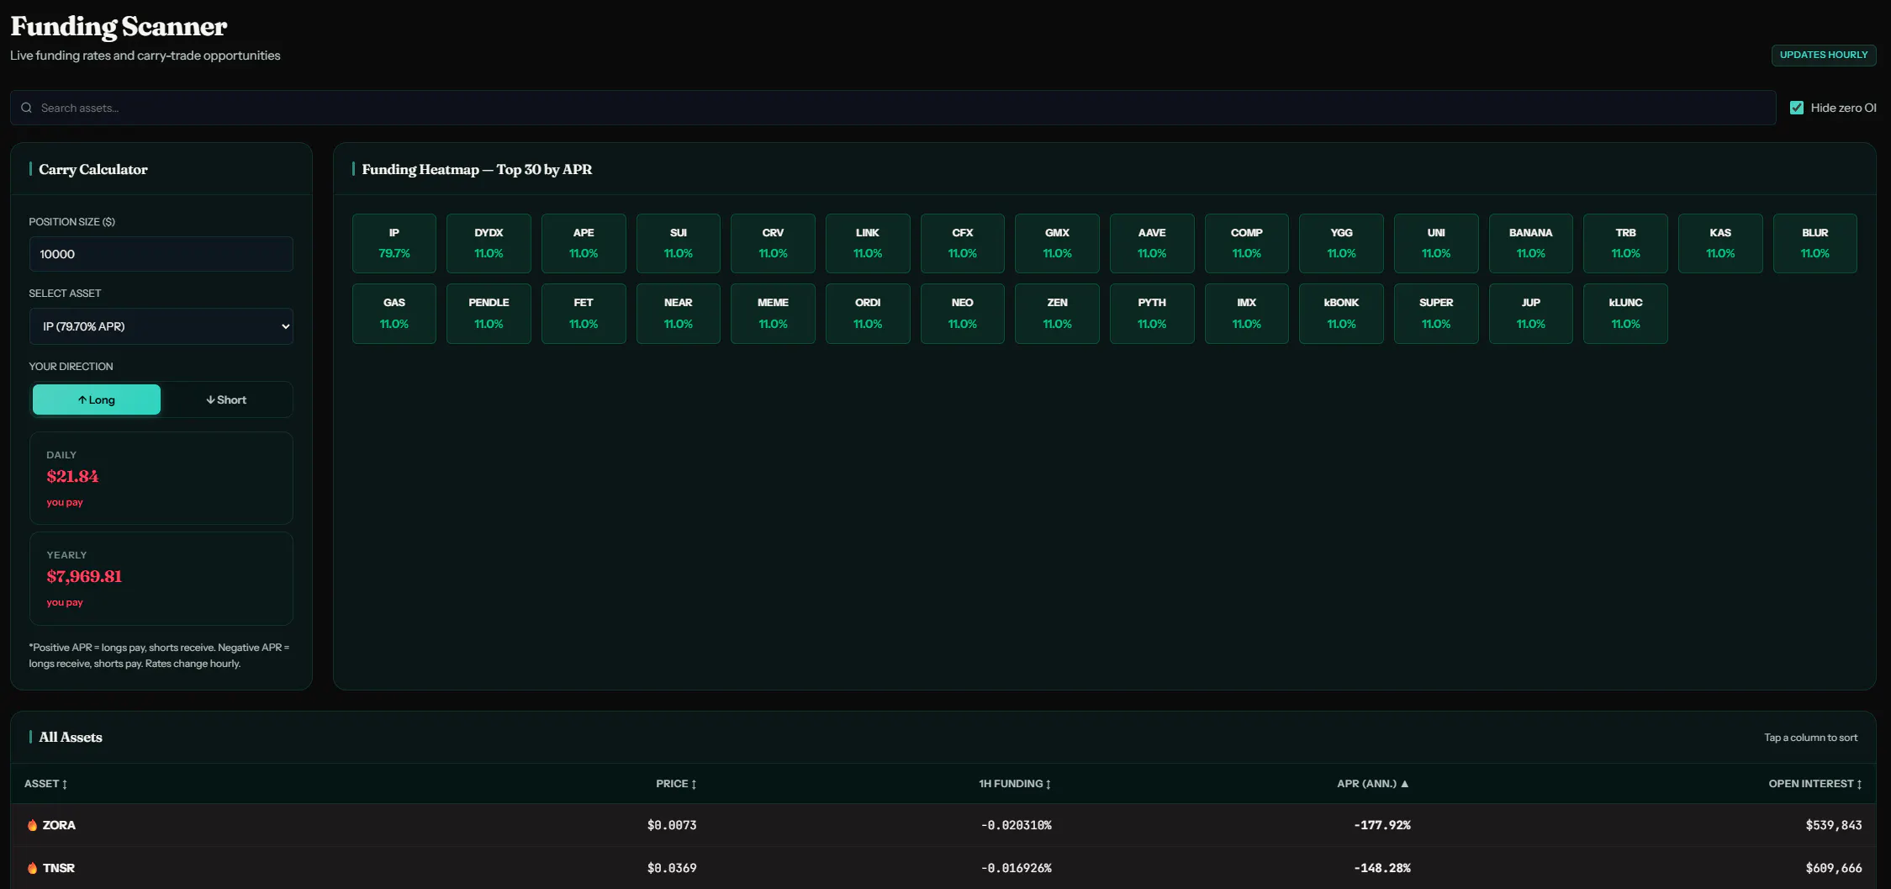Select the ORDI heatmap tile
The height and width of the screenshot is (889, 1891).
(x=868, y=314)
